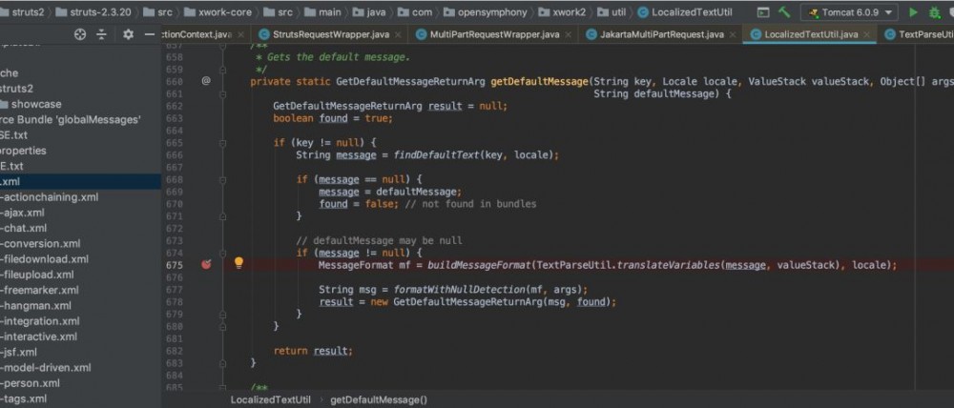The height and width of the screenshot is (408, 954).
Task: Fold the if (message != null) block at line 674
Action: tap(222, 253)
